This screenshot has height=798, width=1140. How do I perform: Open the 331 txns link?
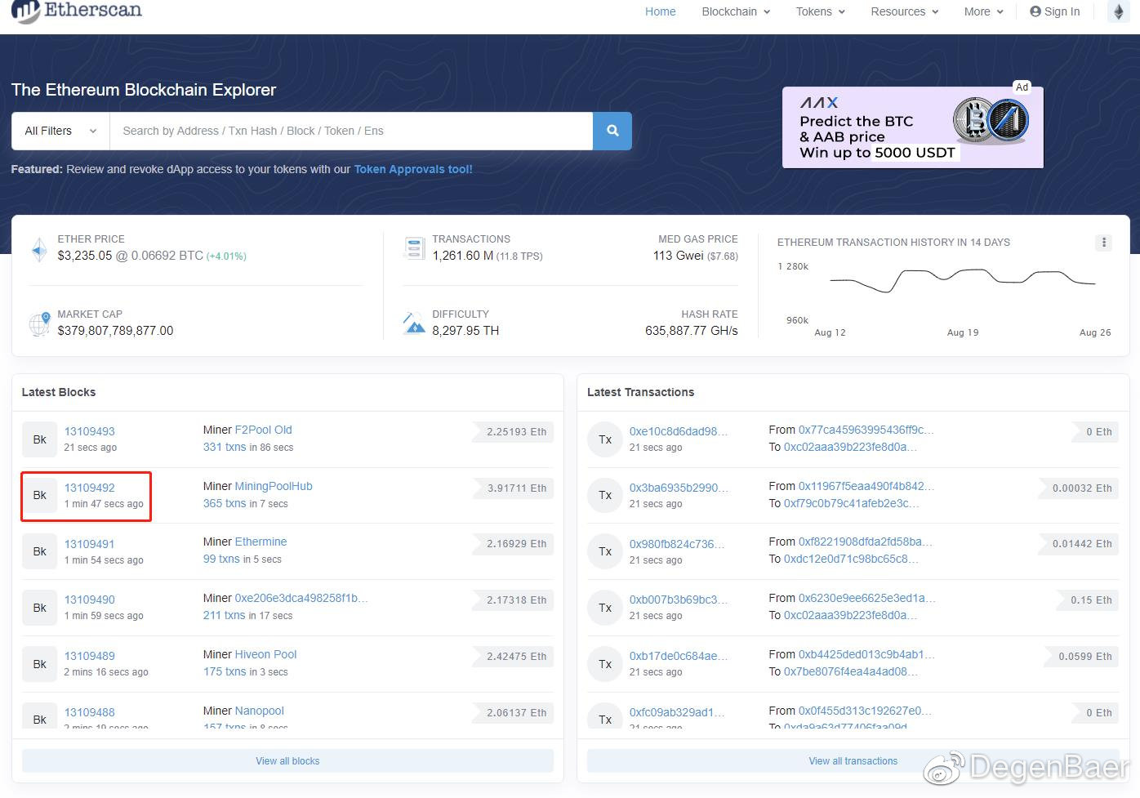tap(225, 447)
